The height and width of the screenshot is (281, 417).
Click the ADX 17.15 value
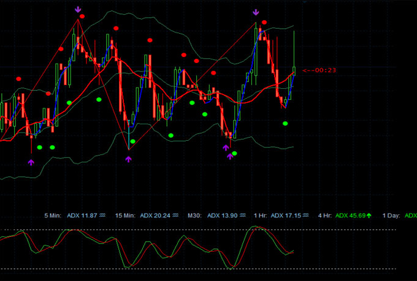click(286, 215)
